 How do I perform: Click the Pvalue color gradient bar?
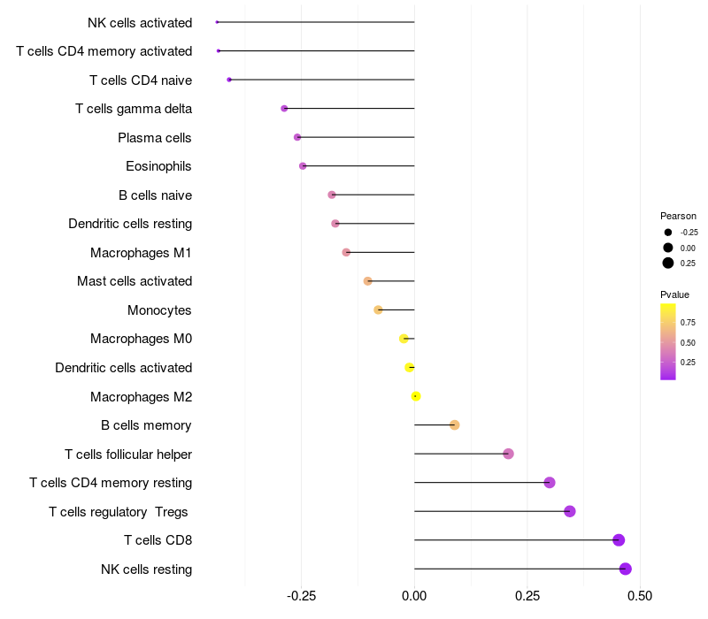pos(668,342)
